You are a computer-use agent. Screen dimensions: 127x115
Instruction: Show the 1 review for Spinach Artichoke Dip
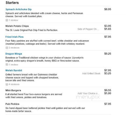[13, 20]
